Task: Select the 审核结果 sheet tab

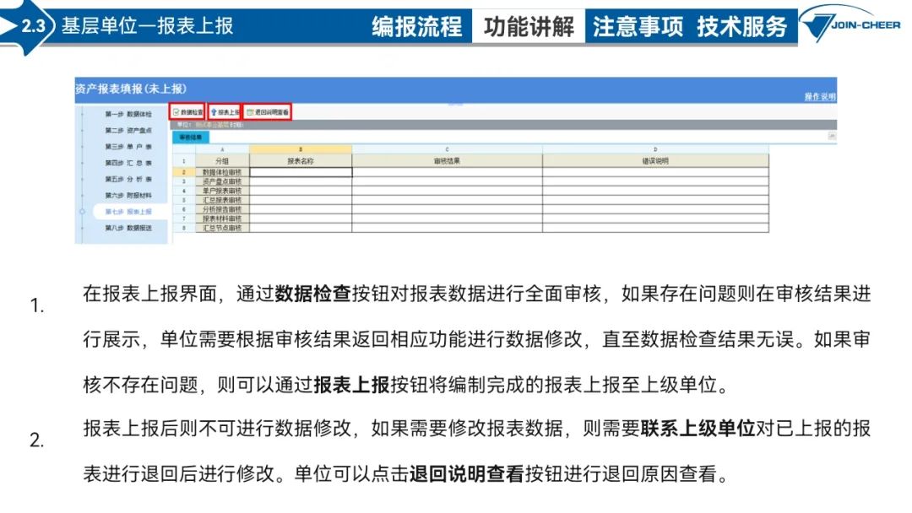Action: tap(190, 138)
